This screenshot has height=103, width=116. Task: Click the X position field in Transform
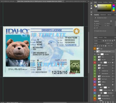[98, 25]
